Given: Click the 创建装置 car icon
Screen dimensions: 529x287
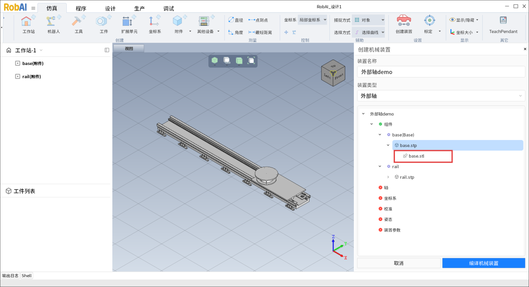Looking at the screenshot, I should tap(403, 21).
